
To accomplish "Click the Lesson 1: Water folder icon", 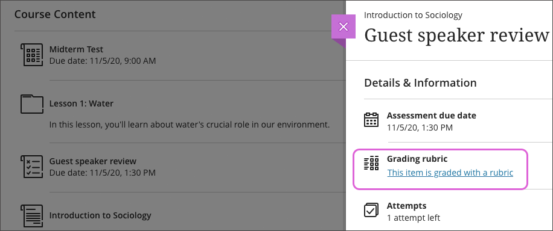I will coord(32,104).
